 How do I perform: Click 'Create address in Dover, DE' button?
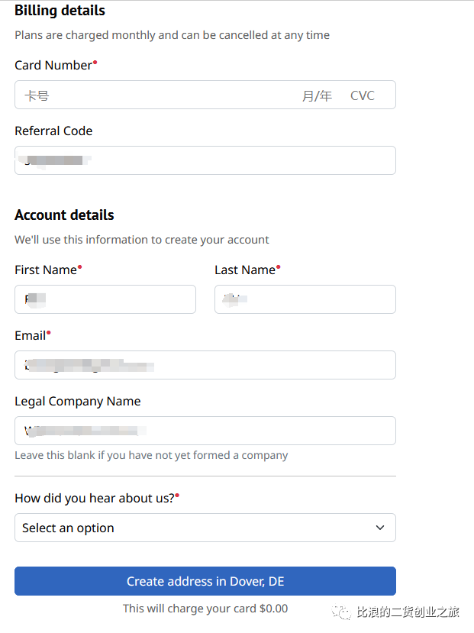205,581
